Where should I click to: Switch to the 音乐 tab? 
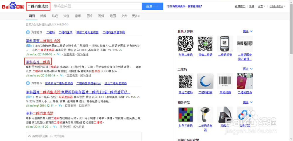78,16
